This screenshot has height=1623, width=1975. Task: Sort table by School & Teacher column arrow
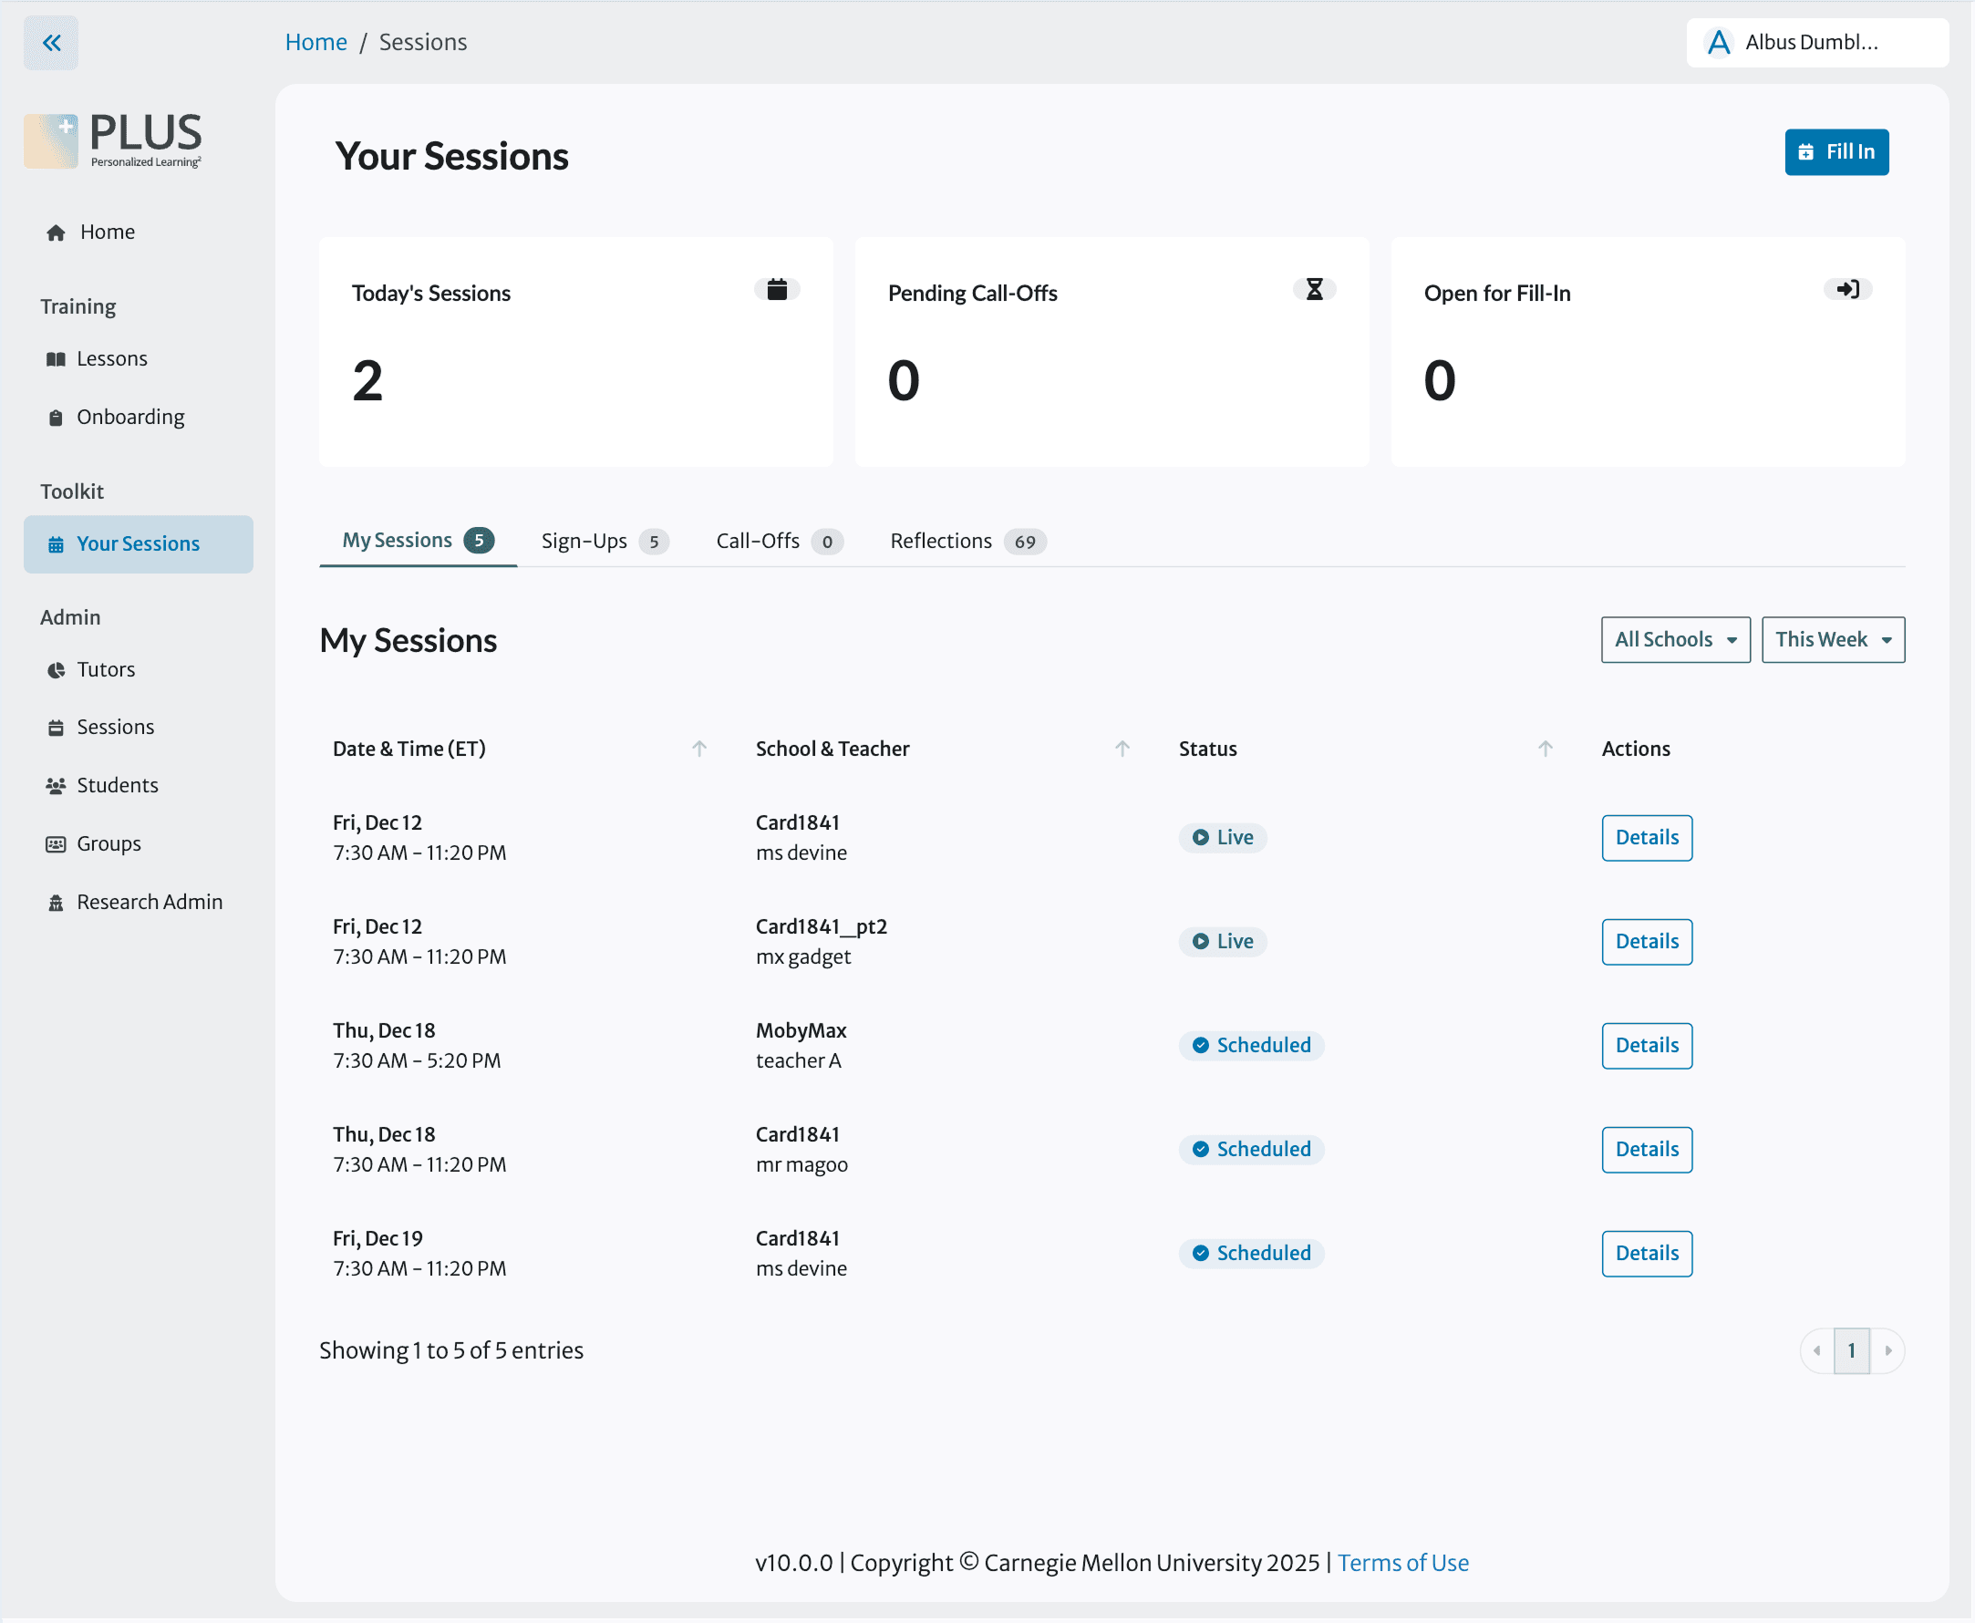tap(1122, 749)
